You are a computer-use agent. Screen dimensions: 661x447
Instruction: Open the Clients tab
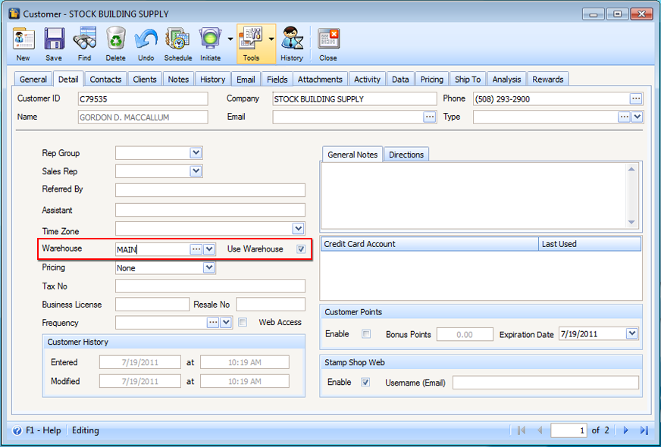[145, 80]
